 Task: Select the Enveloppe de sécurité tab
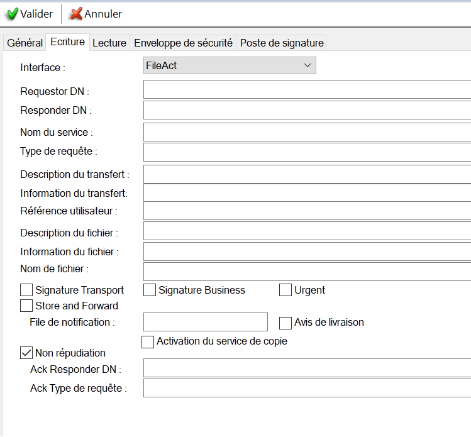click(x=183, y=43)
